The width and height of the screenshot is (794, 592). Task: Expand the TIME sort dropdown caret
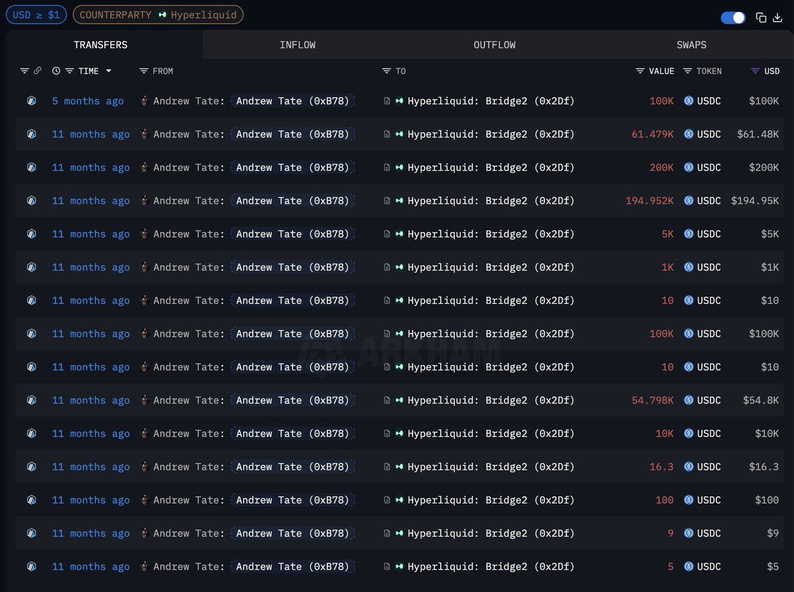108,71
